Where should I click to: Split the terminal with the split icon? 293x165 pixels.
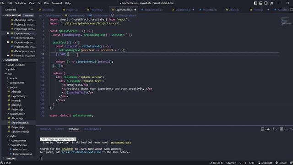point(281,129)
